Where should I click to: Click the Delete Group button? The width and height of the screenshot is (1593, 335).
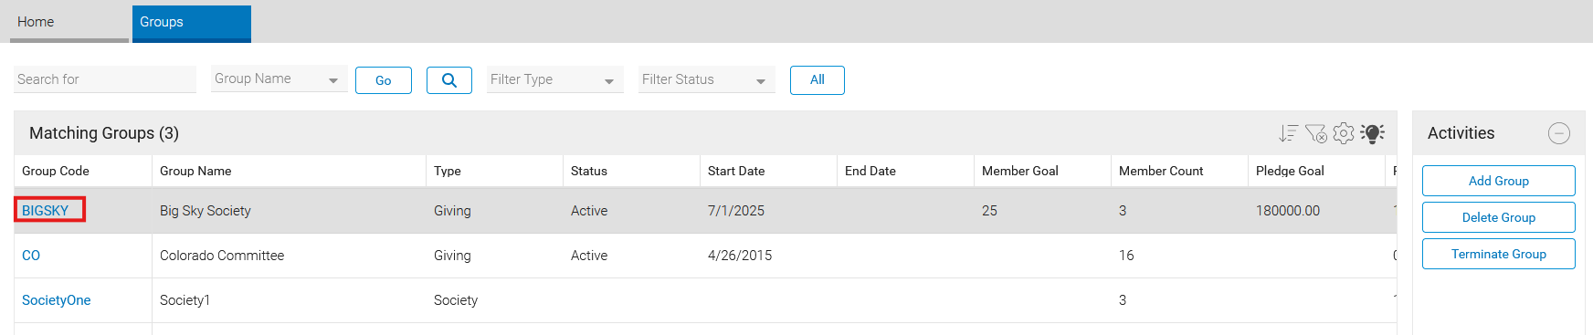(1499, 217)
